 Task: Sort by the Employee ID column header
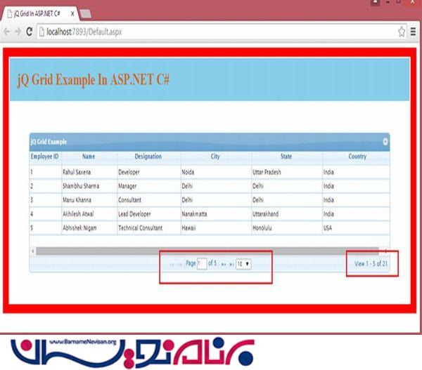tap(44, 157)
